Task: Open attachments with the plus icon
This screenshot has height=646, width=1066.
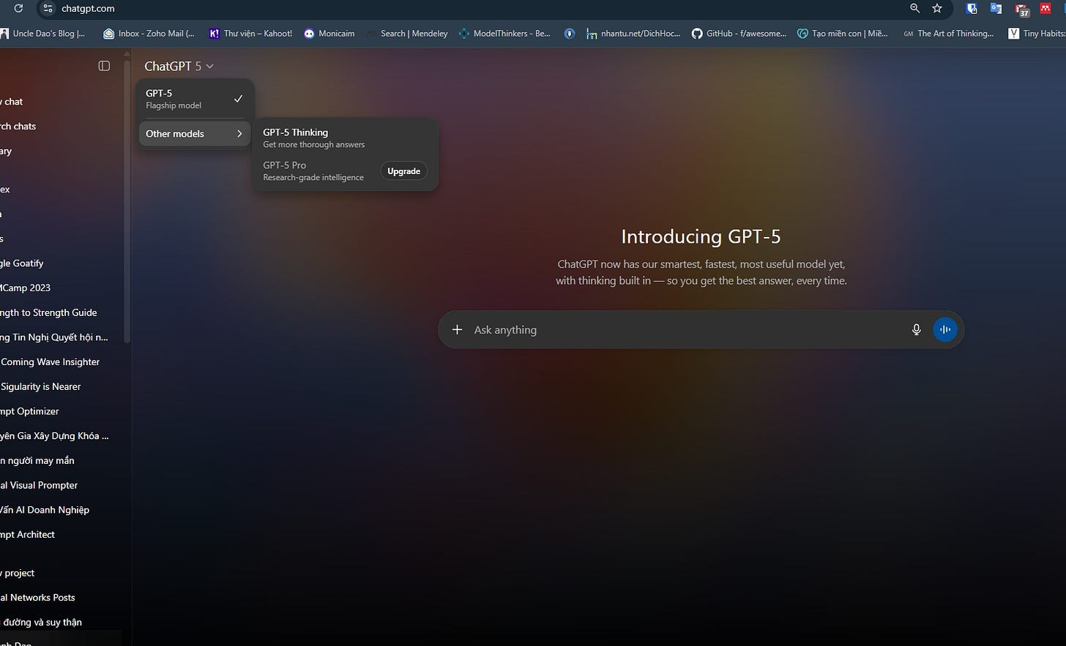Action: coord(457,330)
